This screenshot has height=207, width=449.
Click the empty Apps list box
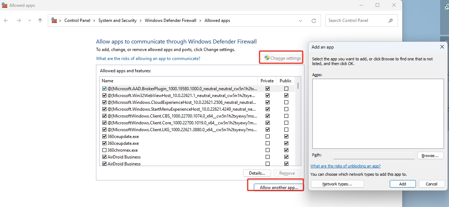pyautogui.click(x=378, y=114)
